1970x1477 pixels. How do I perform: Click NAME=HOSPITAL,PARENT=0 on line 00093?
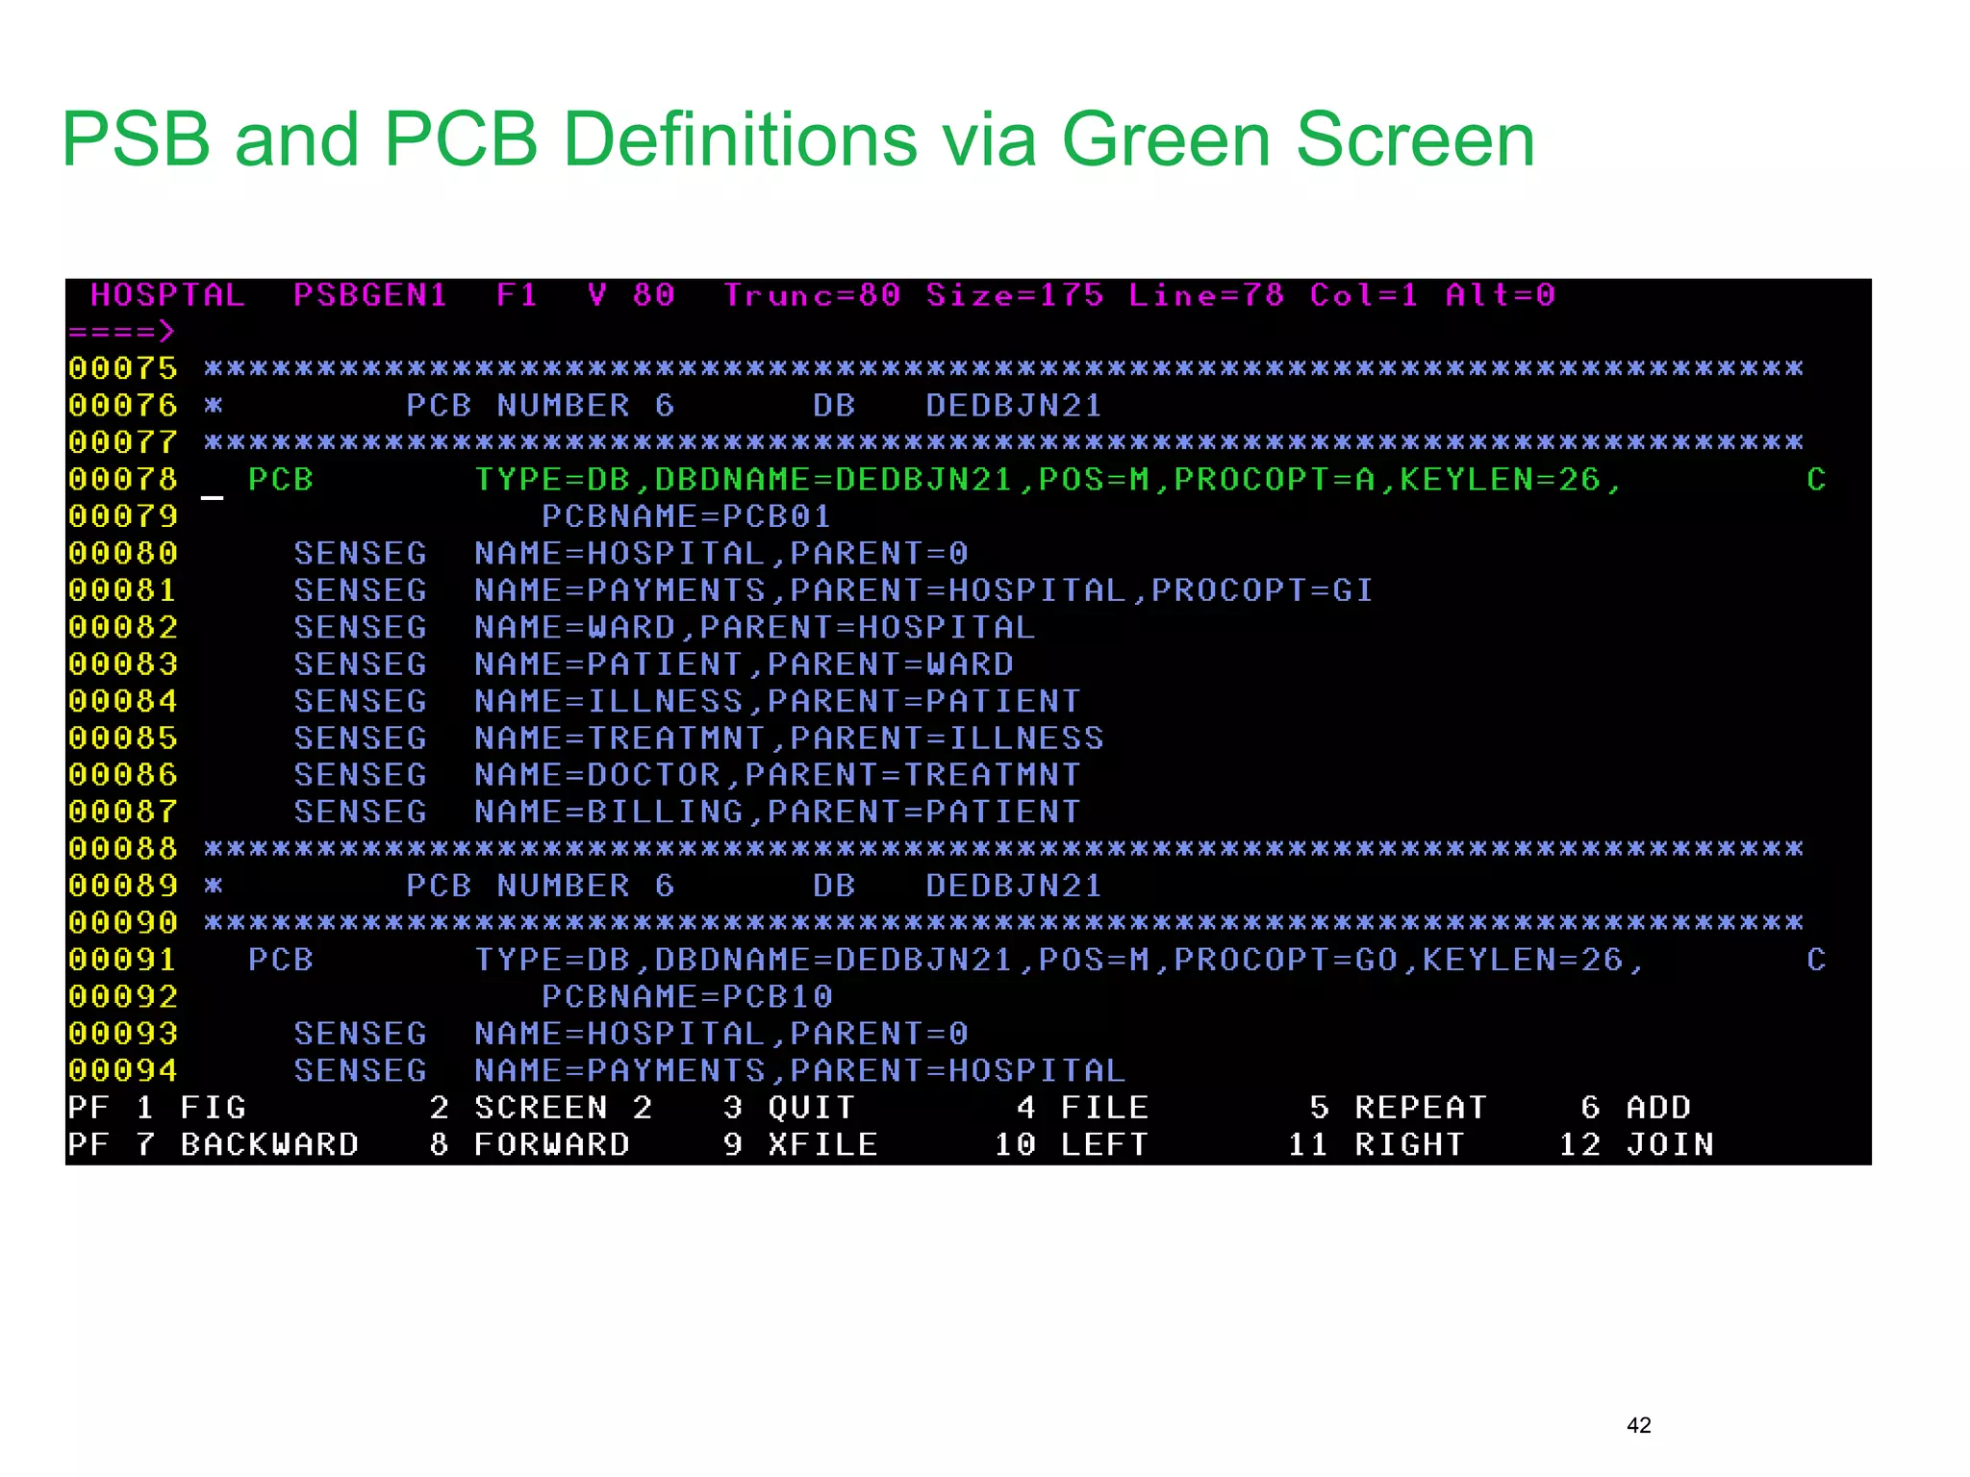721,1034
